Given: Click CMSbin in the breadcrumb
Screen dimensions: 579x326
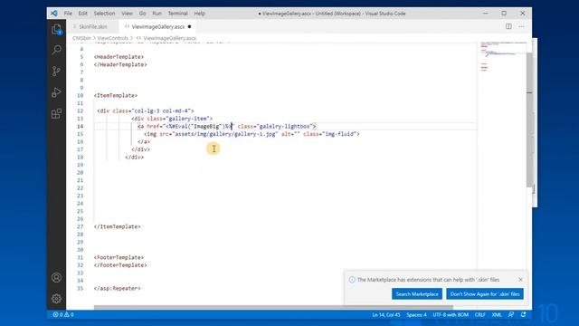Looking at the screenshot, I should coord(81,38).
